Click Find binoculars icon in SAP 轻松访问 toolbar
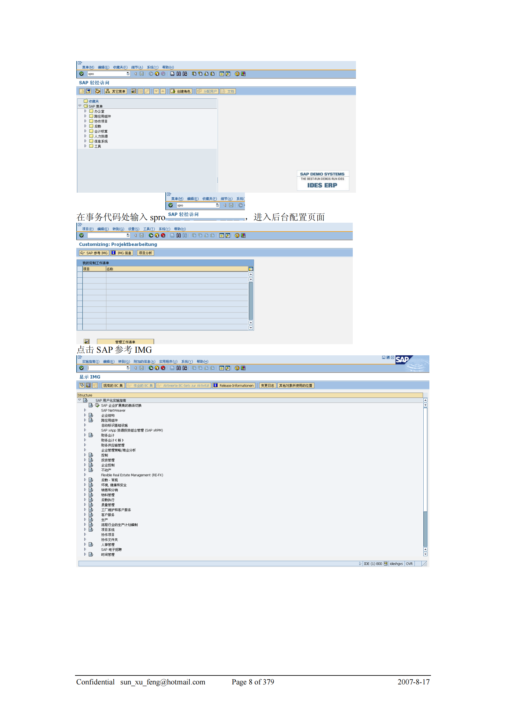Viewport: 506px width, 717px height. tap(178, 74)
